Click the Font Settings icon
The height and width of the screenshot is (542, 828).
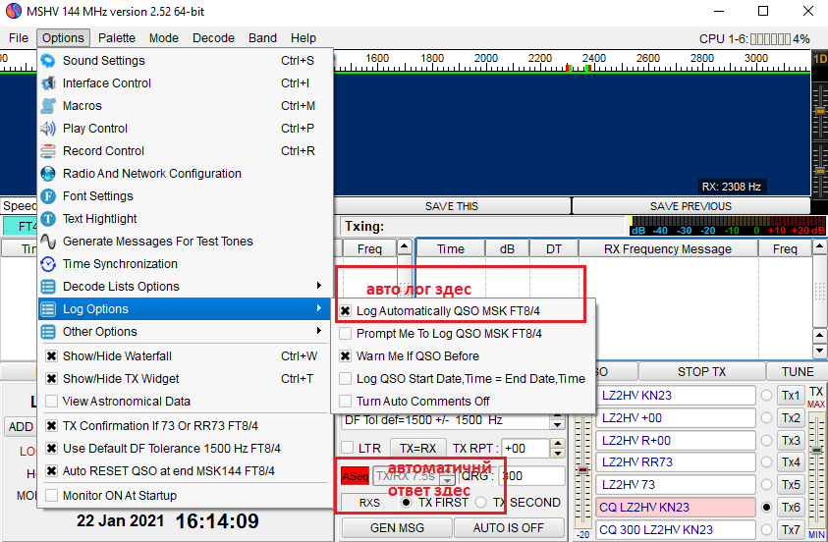tap(48, 196)
